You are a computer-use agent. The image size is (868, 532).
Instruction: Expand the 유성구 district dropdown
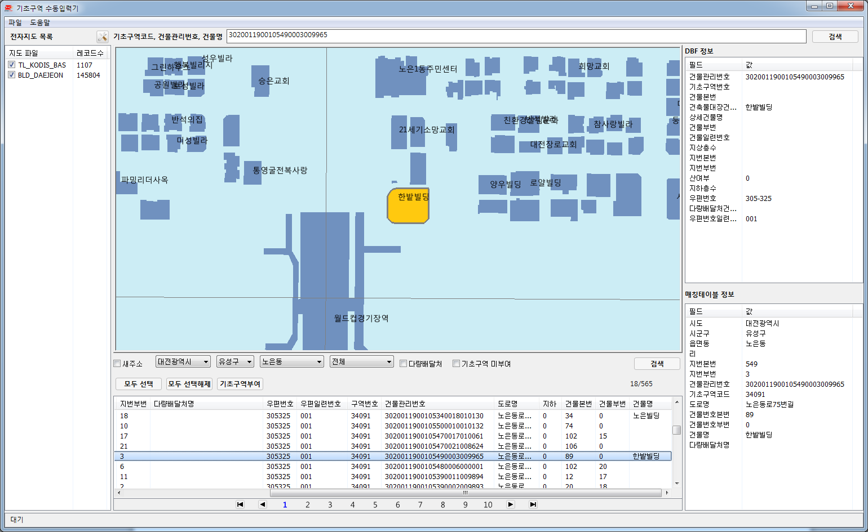[x=235, y=362]
